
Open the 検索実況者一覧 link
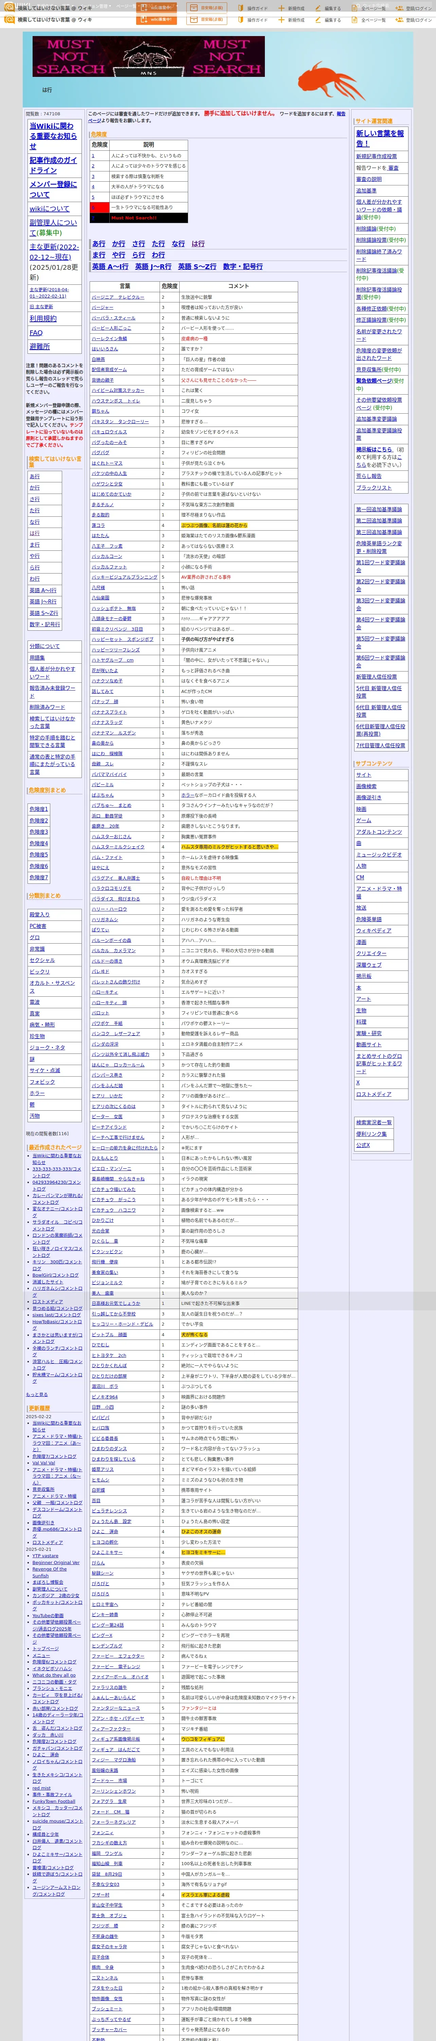(374, 1123)
